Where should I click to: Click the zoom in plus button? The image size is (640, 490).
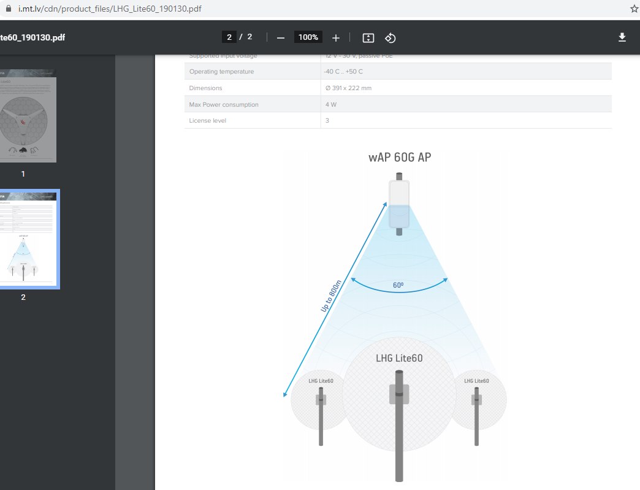(335, 37)
